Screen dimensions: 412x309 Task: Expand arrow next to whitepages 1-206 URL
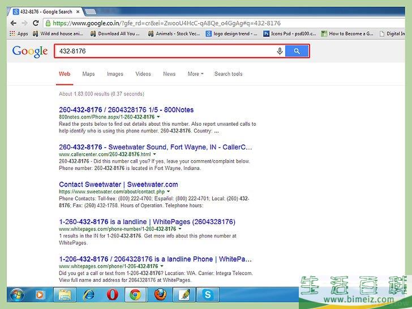162,266
